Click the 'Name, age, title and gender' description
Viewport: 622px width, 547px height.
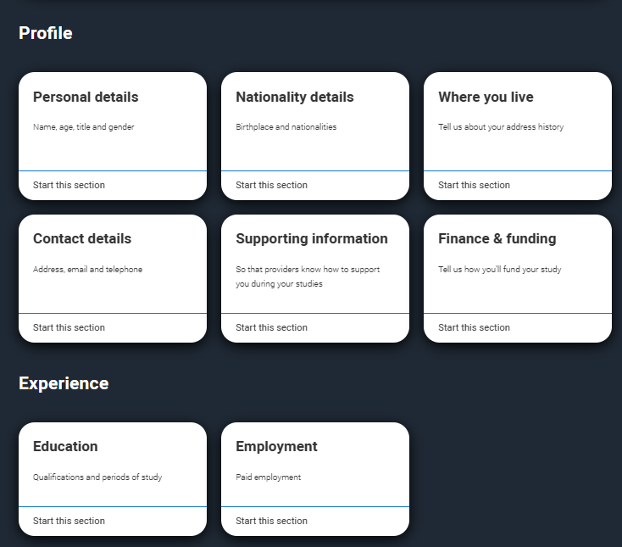pos(84,127)
